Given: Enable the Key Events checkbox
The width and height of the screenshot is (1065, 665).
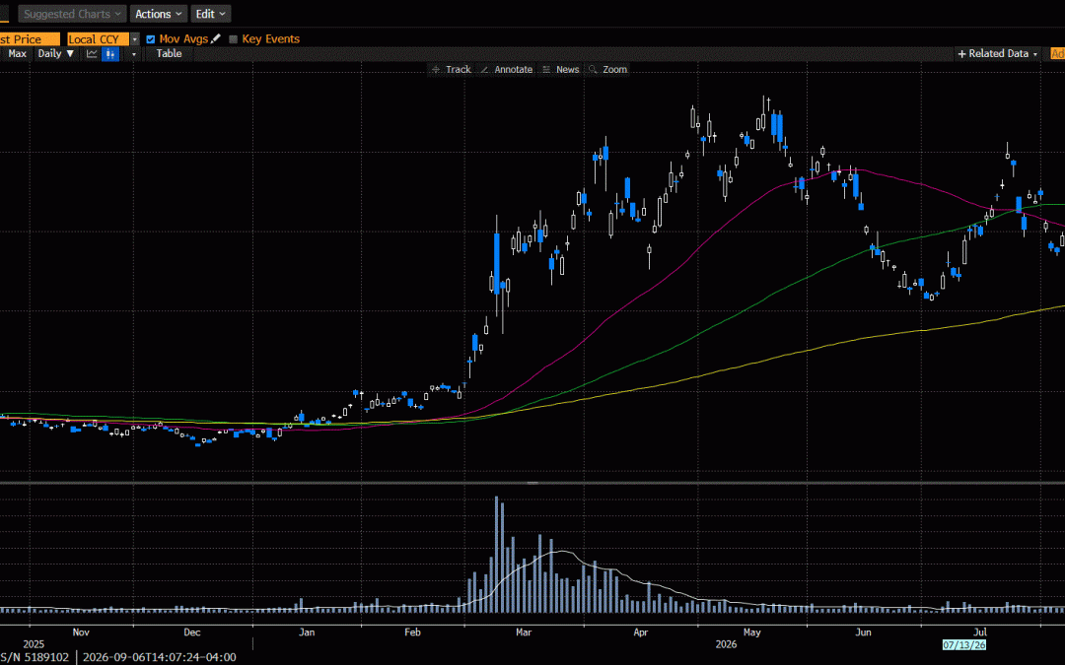Looking at the screenshot, I should [x=234, y=39].
